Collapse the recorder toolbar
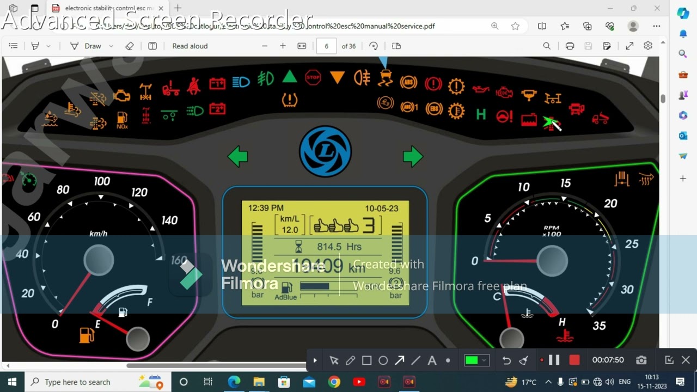Viewport: 697px width, 392px height. 669,360
